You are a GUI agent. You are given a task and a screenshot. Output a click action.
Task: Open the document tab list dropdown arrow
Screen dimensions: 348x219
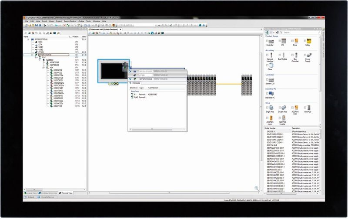point(261,29)
